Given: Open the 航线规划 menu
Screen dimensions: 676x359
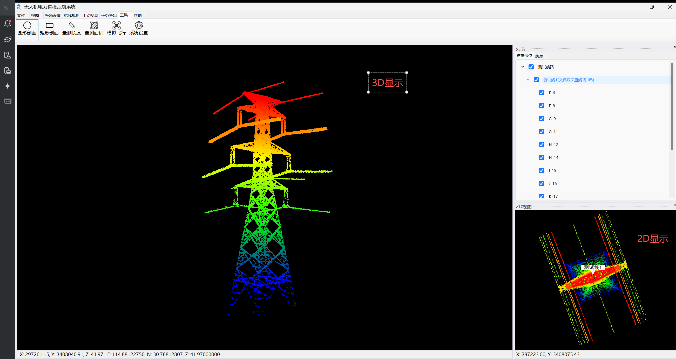Looking at the screenshot, I should [71, 16].
